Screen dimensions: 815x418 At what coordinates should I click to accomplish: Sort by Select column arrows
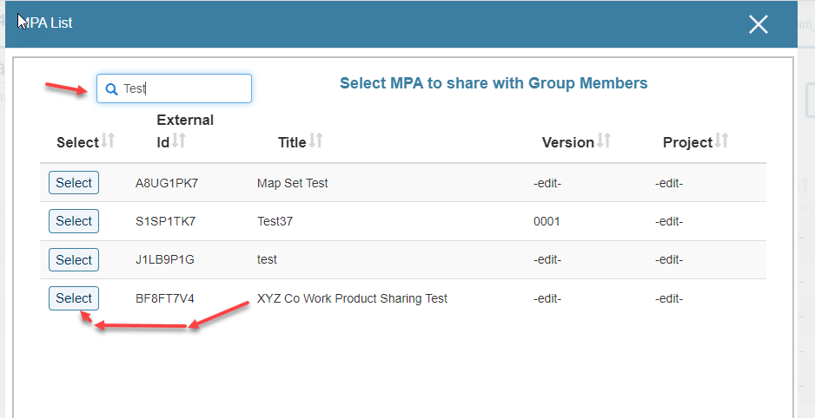tap(108, 140)
